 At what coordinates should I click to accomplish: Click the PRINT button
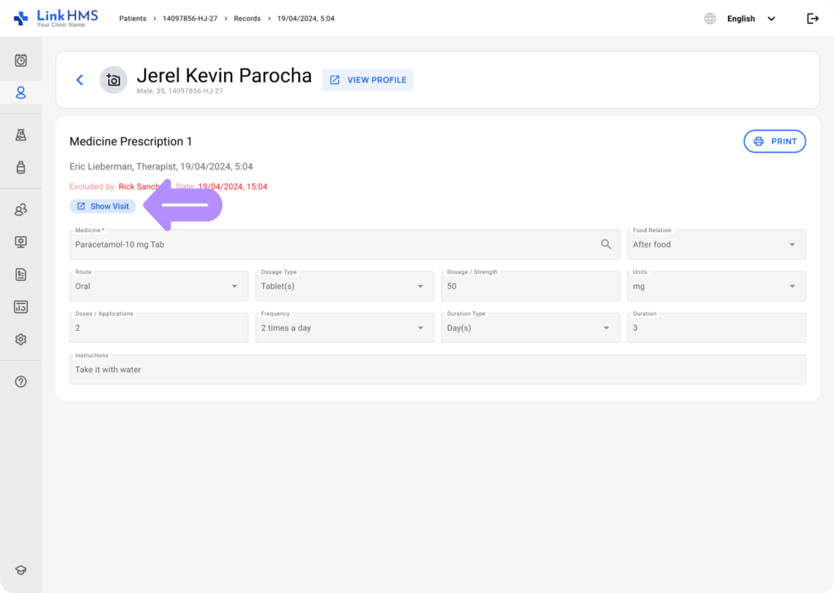[x=774, y=141]
